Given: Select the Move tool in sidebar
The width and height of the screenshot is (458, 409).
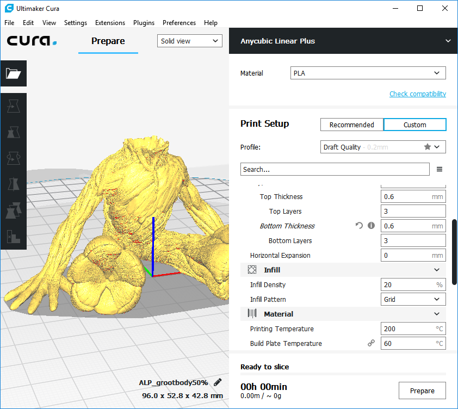Looking at the screenshot, I should pyautogui.click(x=14, y=106).
